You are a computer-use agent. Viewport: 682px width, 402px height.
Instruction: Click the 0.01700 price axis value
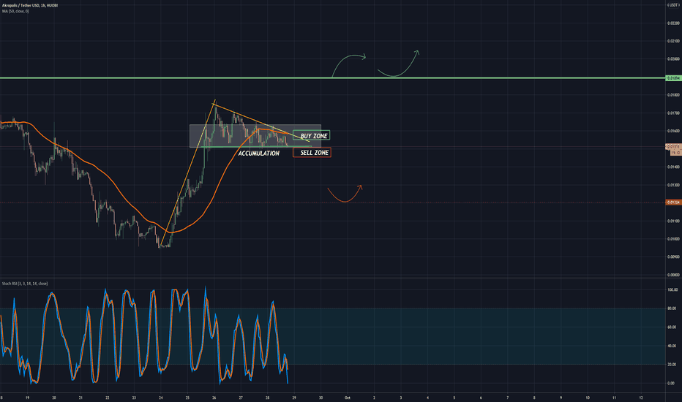673,113
